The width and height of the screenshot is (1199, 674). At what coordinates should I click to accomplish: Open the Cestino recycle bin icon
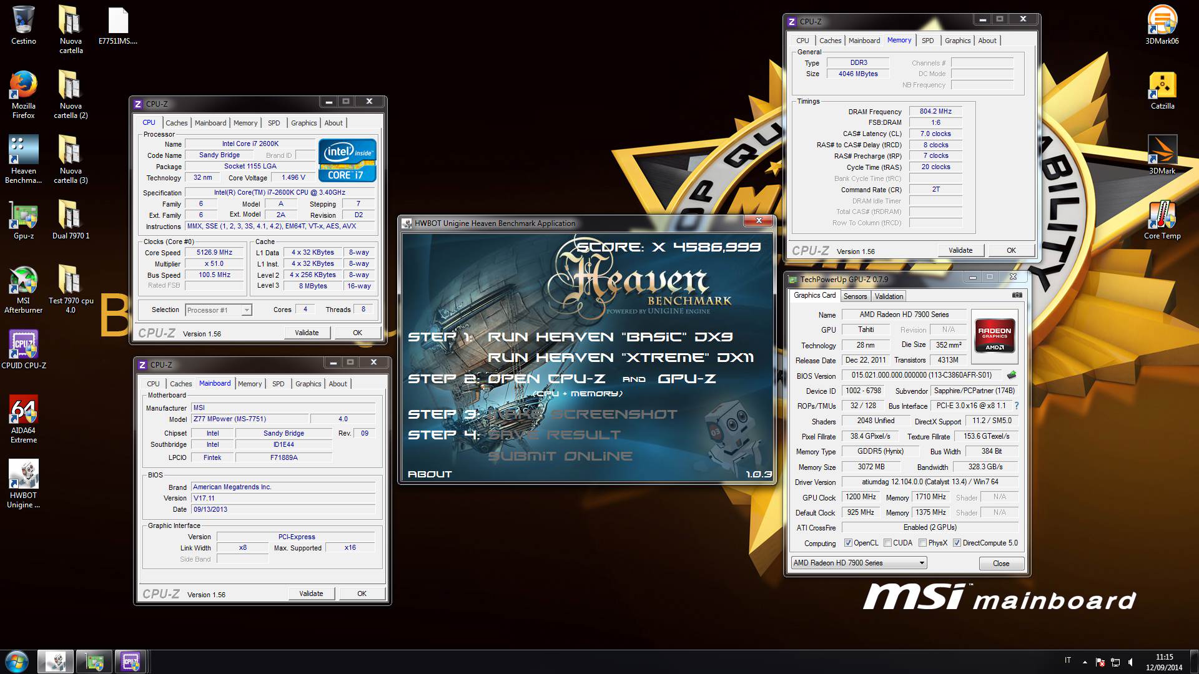[24, 25]
